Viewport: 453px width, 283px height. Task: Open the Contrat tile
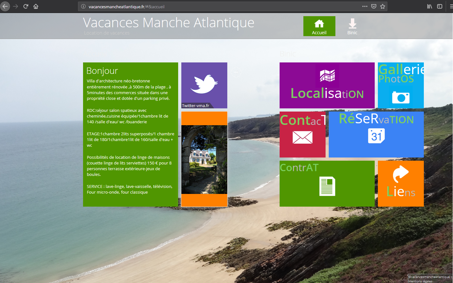click(327, 183)
